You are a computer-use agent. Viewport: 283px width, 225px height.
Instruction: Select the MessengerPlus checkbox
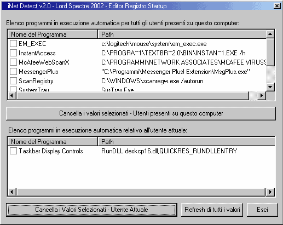tap(13, 72)
